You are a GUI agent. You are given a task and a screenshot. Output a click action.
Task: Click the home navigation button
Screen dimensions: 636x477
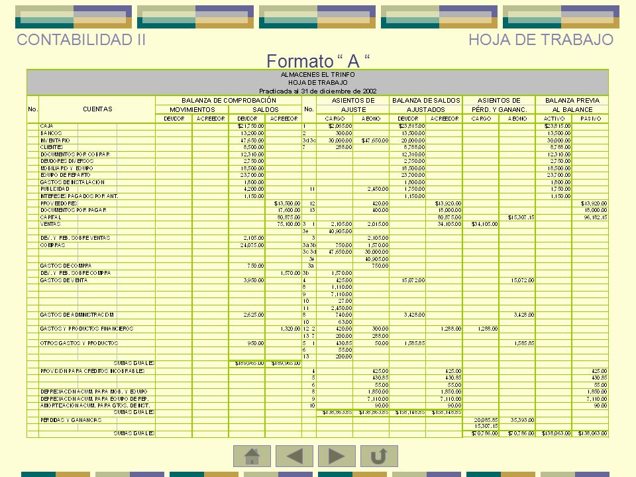(x=252, y=456)
